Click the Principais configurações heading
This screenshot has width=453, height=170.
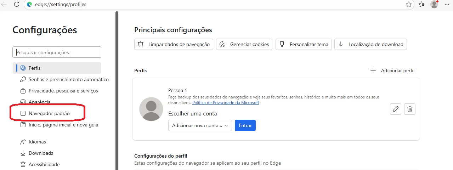pyautogui.click(x=173, y=30)
